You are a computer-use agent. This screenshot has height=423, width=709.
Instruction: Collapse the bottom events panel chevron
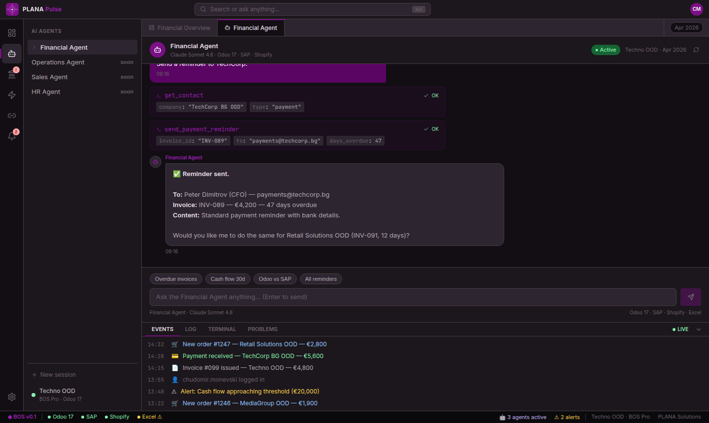click(x=699, y=330)
